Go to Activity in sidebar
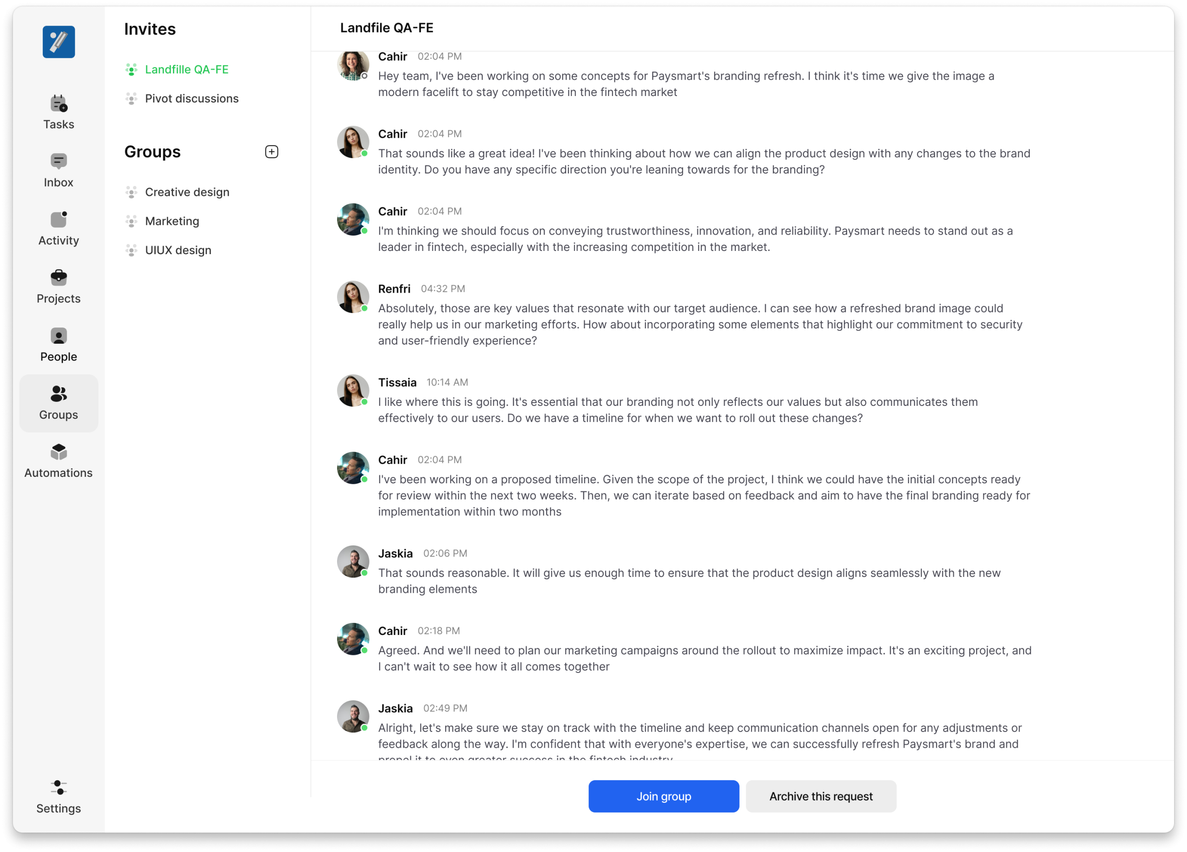 [58, 229]
